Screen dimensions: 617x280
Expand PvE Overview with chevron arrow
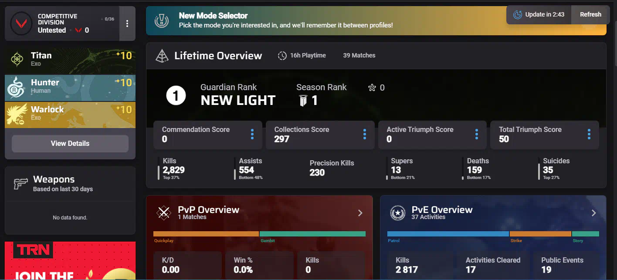(x=593, y=213)
